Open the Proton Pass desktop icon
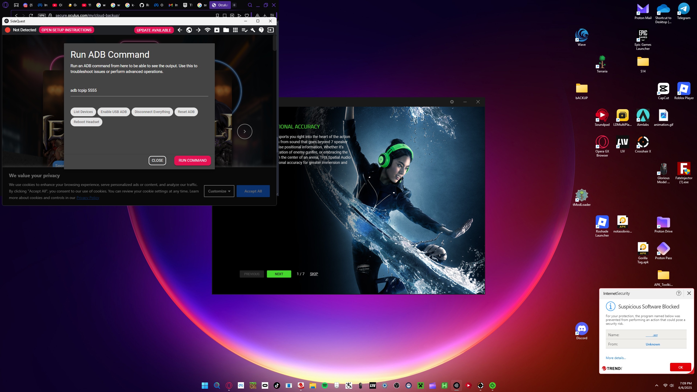Screen dimensions: 697x392 663,251
